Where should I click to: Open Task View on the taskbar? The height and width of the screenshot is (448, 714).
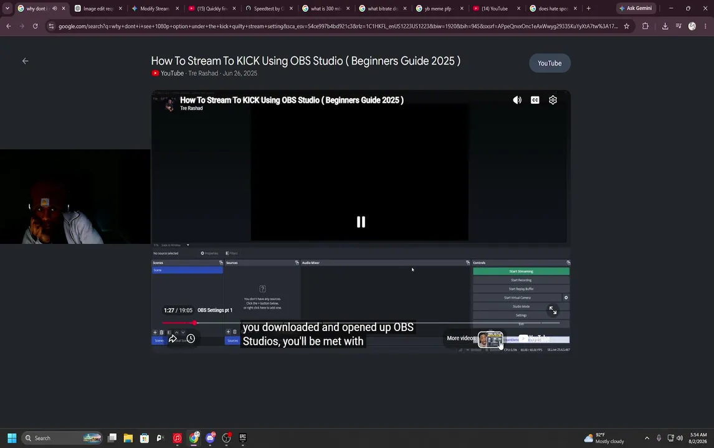point(112,438)
